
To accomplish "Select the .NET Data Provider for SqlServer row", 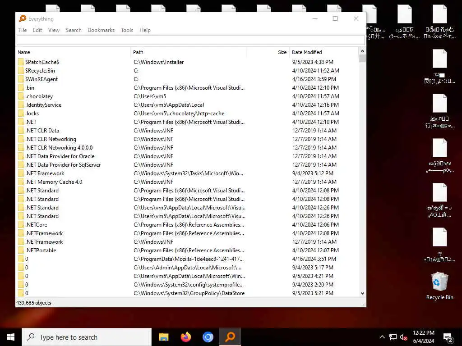I will click(188, 165).
